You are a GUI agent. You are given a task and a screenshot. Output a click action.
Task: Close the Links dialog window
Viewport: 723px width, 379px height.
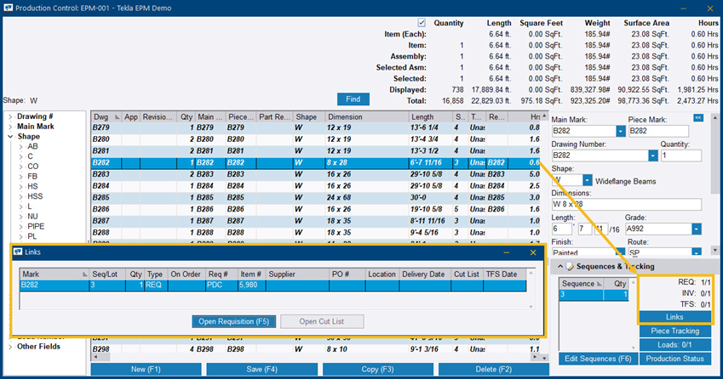pos(533,252)
